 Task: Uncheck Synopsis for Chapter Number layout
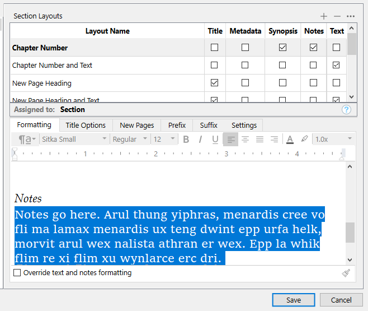[x=282, y=48]
